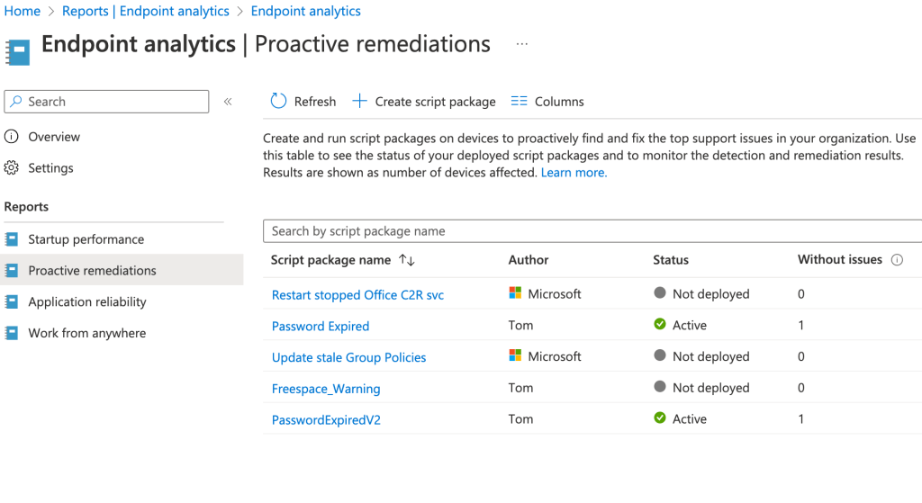
Task: Click the Learn more link
Action: coord(574,173)
